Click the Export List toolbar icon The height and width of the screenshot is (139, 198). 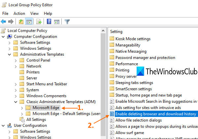pyautogui.click(x=39, y=21)
